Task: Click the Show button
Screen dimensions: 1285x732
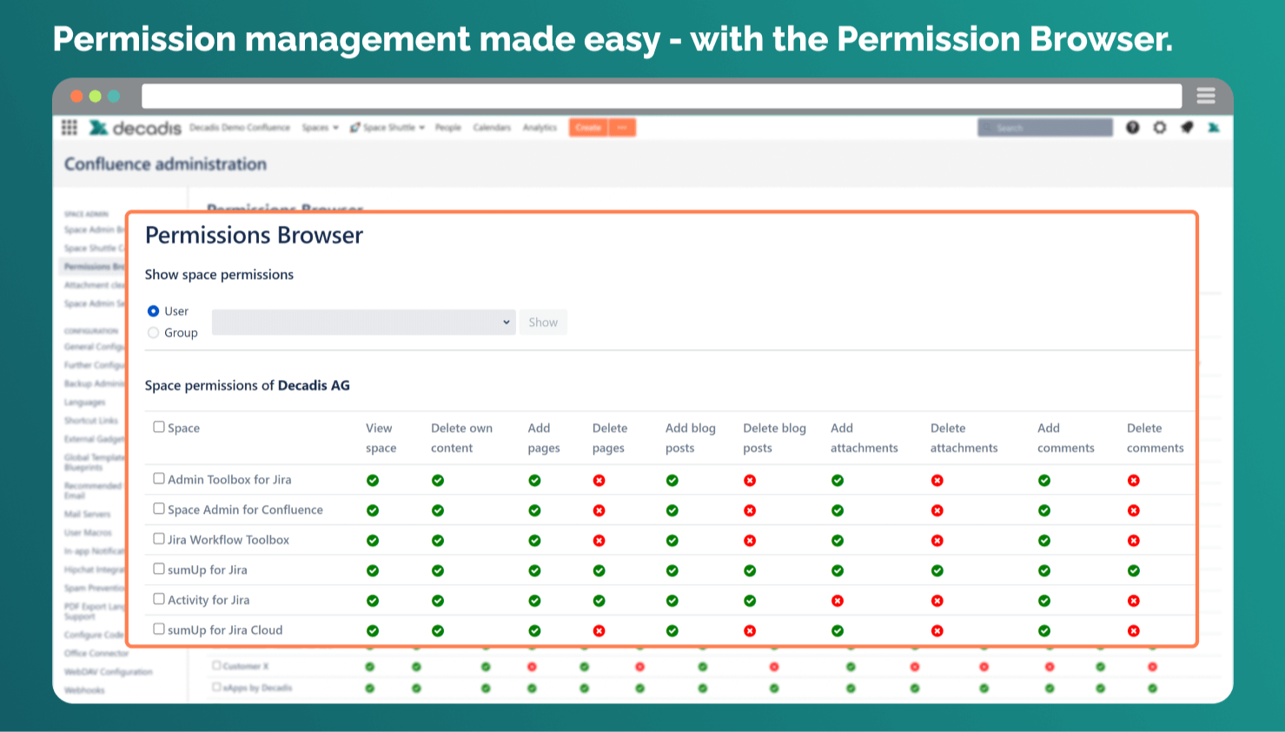Action: click(543, 323)
